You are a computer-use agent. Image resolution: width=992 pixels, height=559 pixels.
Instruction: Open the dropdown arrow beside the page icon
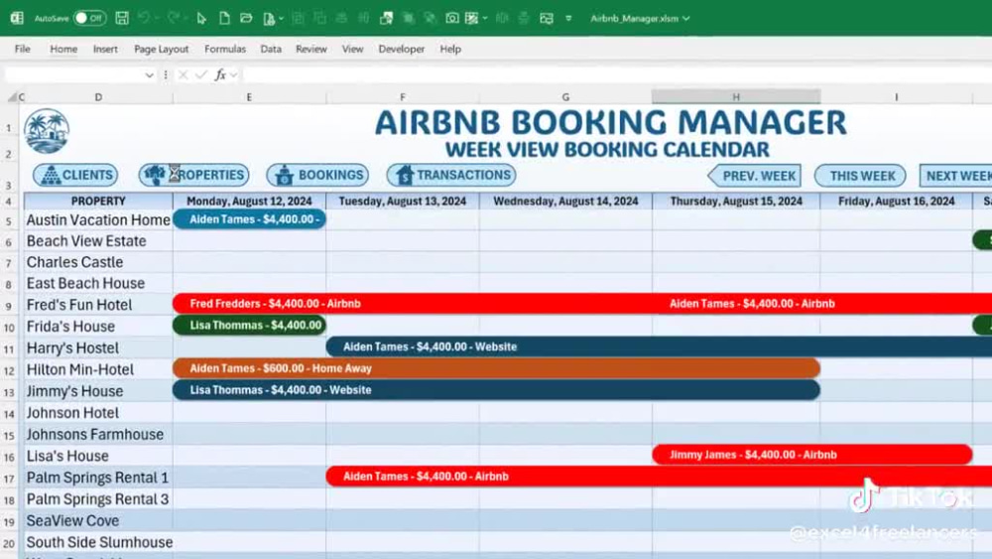click(281, 19)
